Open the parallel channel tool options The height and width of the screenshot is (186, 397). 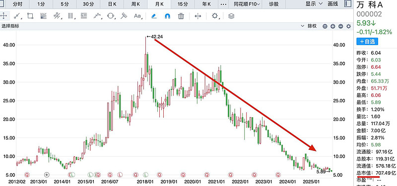point(57,16)
